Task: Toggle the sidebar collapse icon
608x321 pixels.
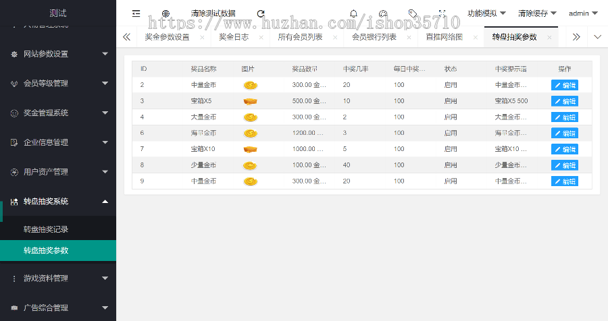Action: (136, 13)
